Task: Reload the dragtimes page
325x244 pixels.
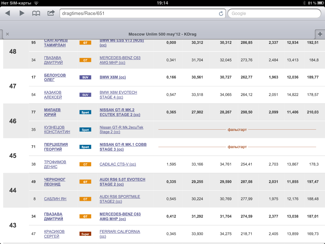Action: pos(221,13)
